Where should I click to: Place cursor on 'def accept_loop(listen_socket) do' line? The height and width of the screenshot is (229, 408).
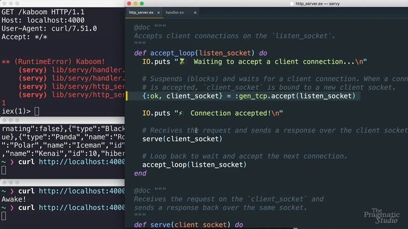point(201,53)
